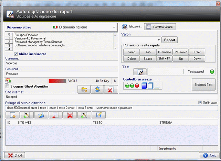The width and height of the screenshot is (221, 161).
Task: Insert Up quick command
Action: click(x=181, y=59)
